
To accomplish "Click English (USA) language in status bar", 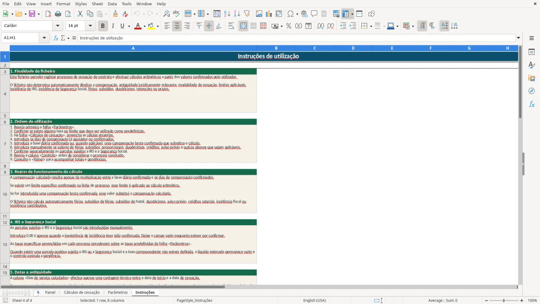I will (x=315, y=300).
